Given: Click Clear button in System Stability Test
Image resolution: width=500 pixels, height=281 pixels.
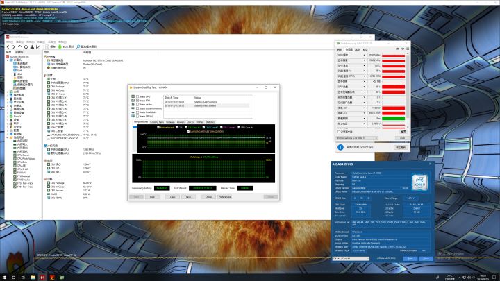Looking at the screenshot, I should click(x=172, y=197).
